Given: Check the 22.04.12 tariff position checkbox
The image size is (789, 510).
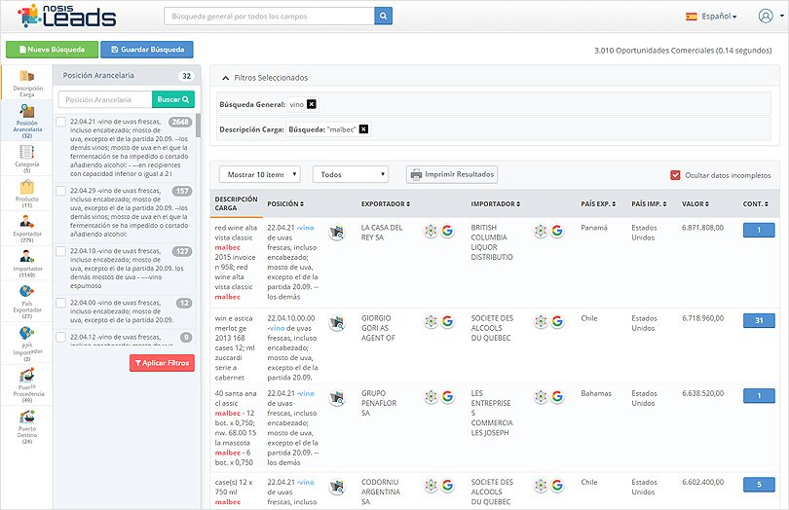Looking at the screenshot, I should (61, 337).
